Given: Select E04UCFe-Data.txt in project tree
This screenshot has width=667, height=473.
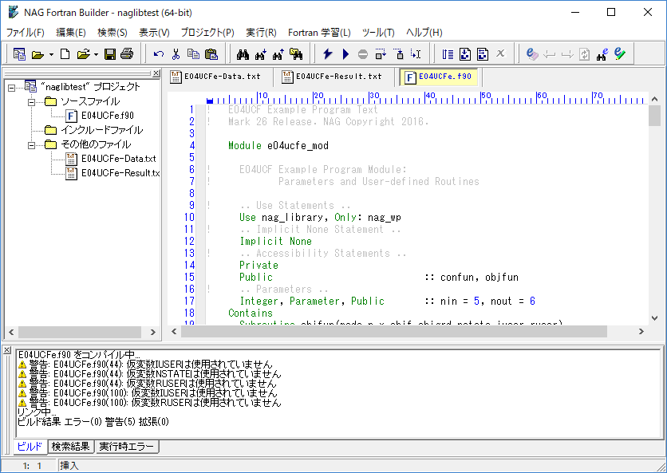Looking at the screenshot, I should pyautogui.click(x=118, y=159).
